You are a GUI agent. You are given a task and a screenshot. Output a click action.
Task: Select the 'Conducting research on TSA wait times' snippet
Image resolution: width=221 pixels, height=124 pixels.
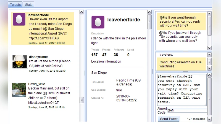[x=181, y=64]
